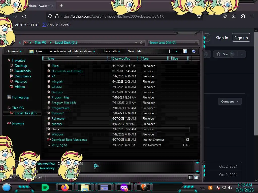Reload the page in Firefox
Image resolution: width=258 pixels, height=193 pixels.
pyautogui.click(x=24, y=16)
